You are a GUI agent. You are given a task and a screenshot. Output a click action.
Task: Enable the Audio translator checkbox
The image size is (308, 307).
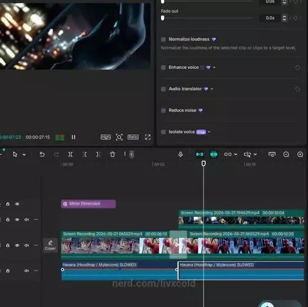pyautogui.click(x=163, y=89)
